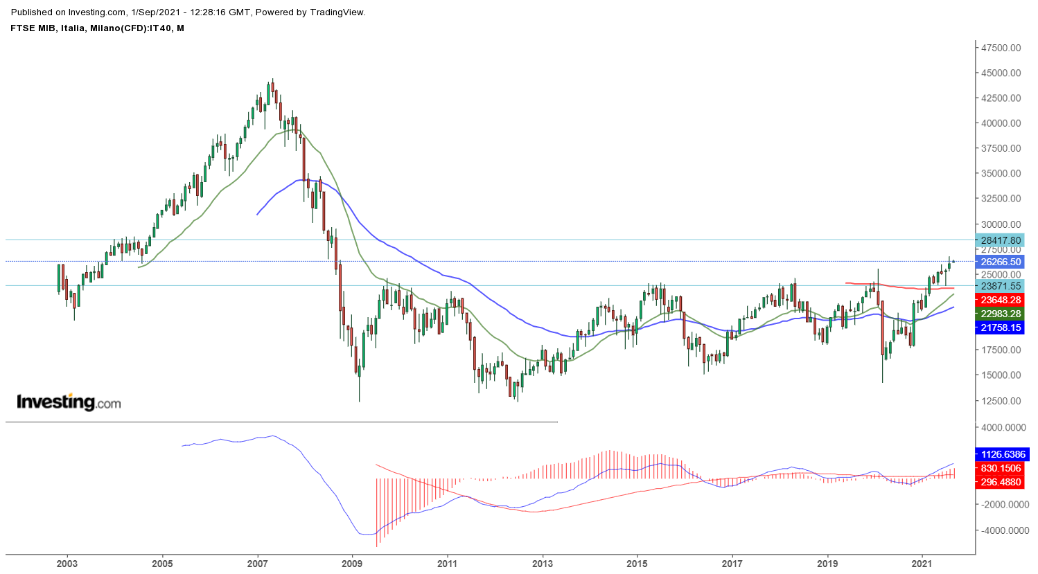Click the 2021 label on the time axis
This screenshot has width=1038, height=574.
922,563
